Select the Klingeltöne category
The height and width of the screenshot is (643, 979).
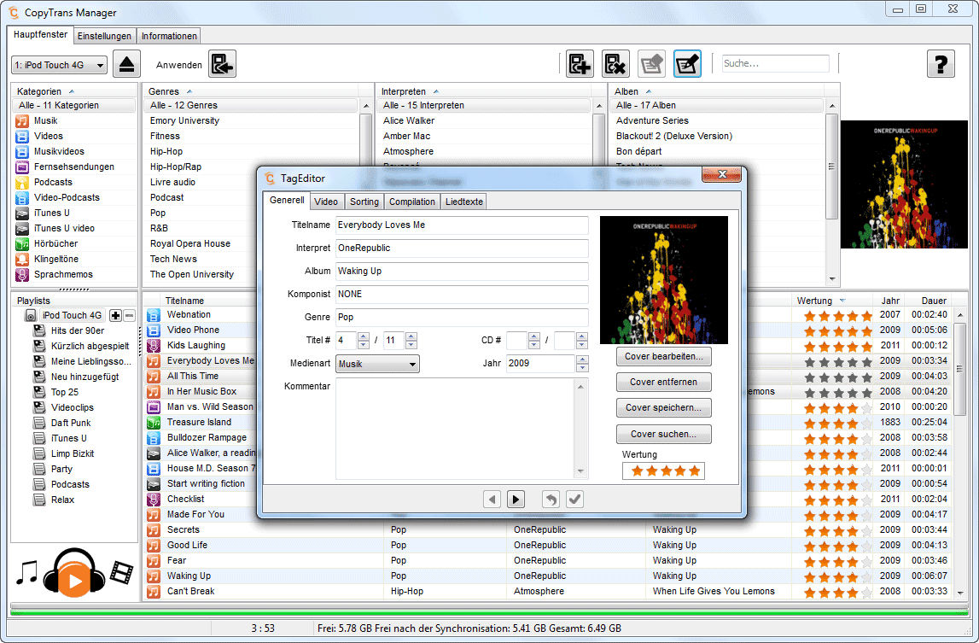point(74,259)
